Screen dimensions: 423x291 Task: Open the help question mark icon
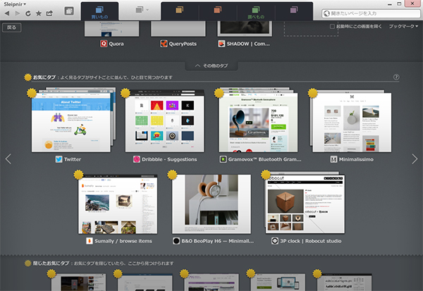tap(396, 77)
